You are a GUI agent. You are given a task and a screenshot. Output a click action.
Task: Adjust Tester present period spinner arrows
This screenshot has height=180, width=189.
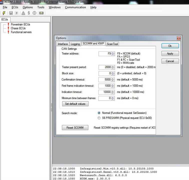click(113, 67)
